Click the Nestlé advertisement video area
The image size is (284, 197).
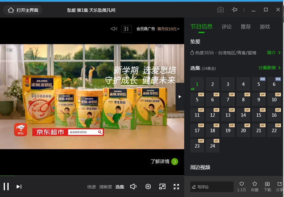coord(92,97)
